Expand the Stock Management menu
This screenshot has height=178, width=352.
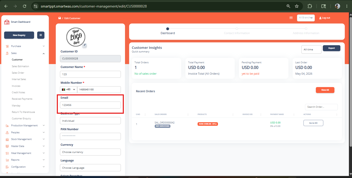tap(44, 139)
